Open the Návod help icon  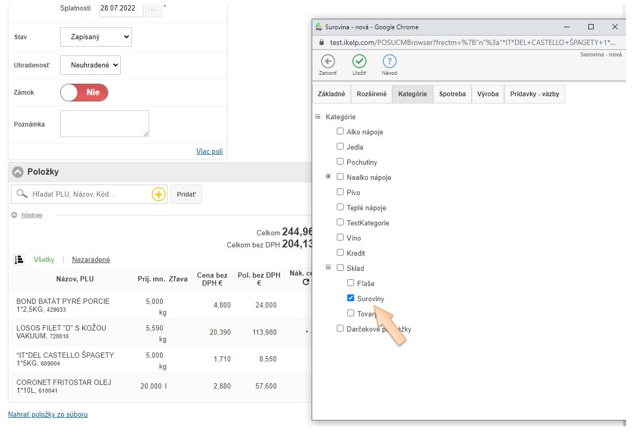coord(390,61)
